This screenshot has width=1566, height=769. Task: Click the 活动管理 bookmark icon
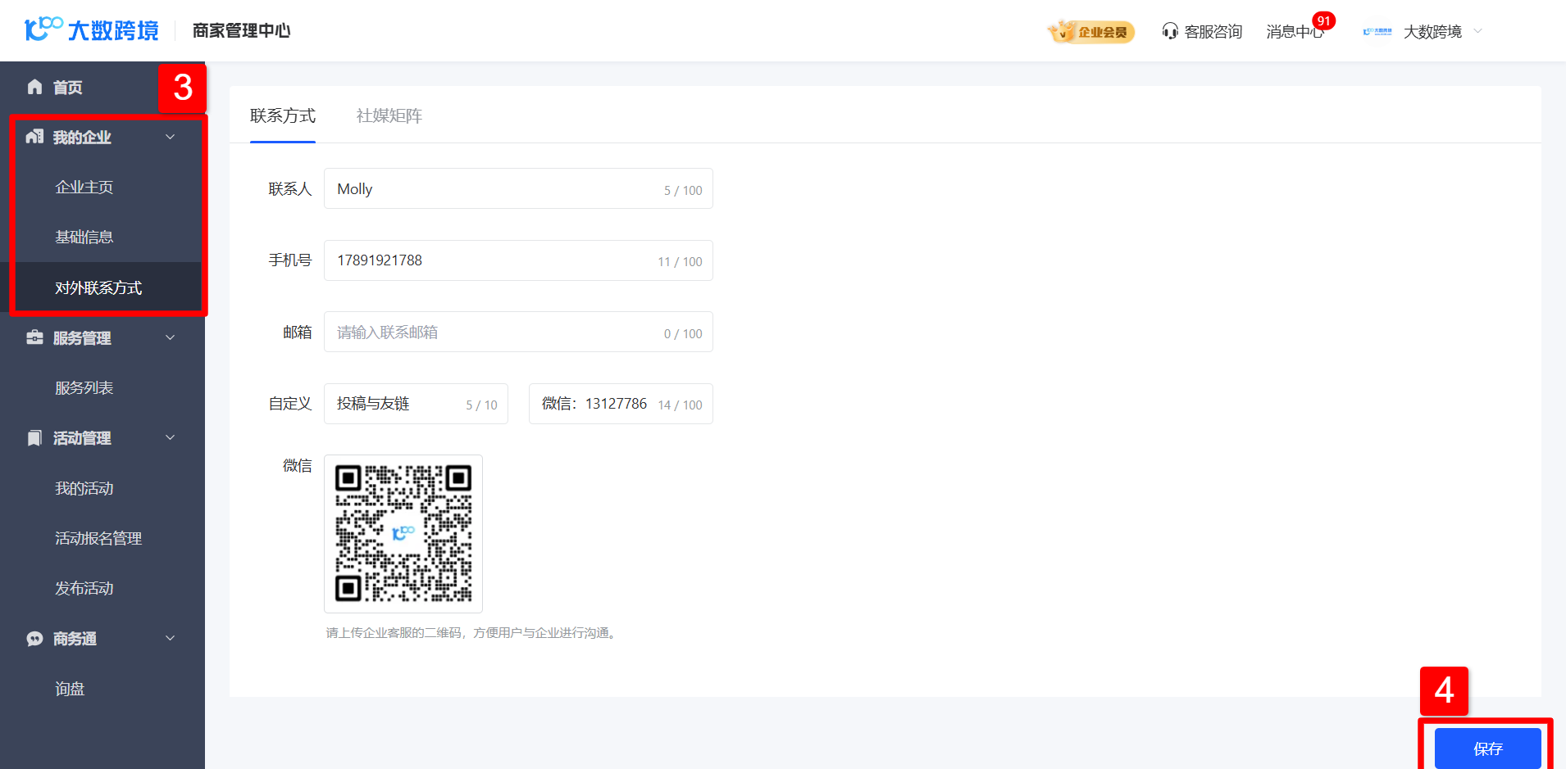[34, 438]
